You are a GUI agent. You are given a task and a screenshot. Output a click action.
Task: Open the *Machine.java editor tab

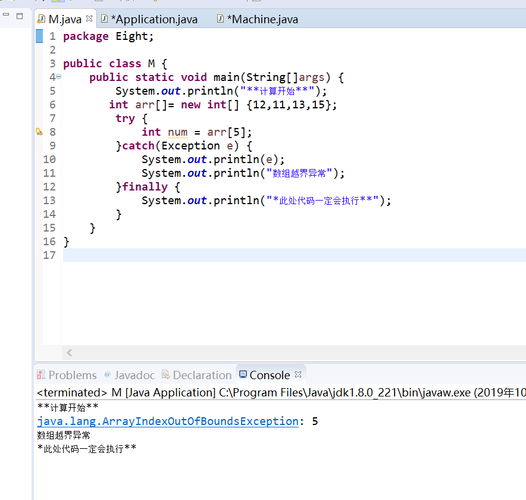click(x=262, y=19)
